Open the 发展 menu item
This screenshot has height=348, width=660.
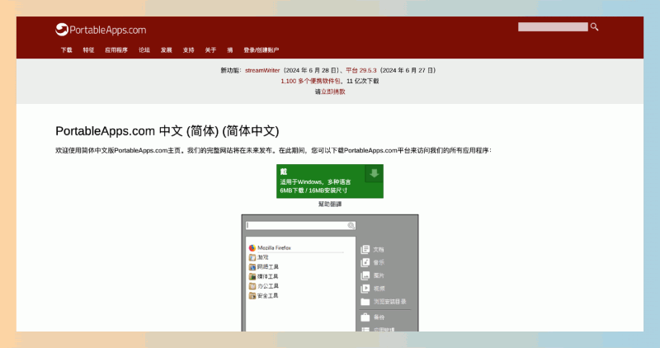point(167,50)
